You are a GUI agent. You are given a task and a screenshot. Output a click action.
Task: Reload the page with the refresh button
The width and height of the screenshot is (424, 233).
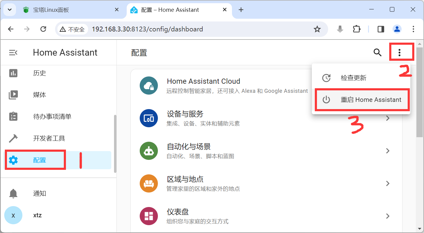point(43,29)
